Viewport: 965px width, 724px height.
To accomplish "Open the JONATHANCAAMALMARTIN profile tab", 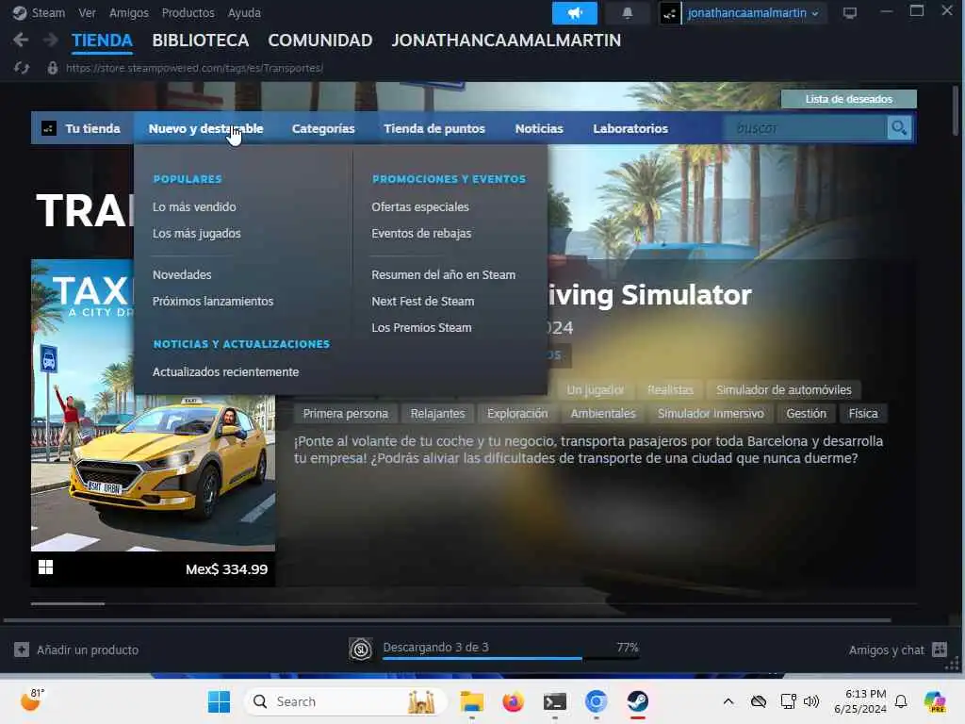I will point(506,40).
